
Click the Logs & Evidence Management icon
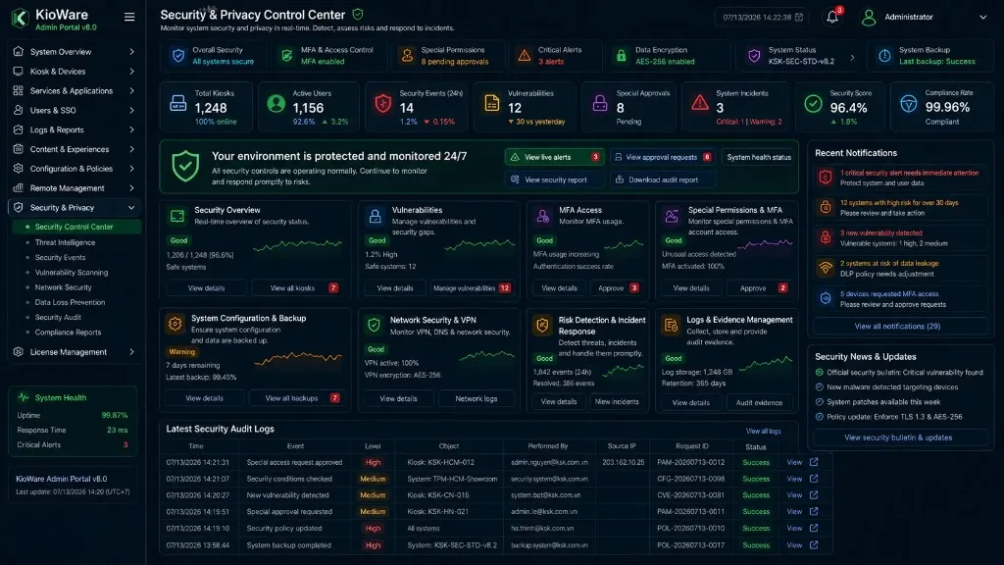click(x=671, y=325)
